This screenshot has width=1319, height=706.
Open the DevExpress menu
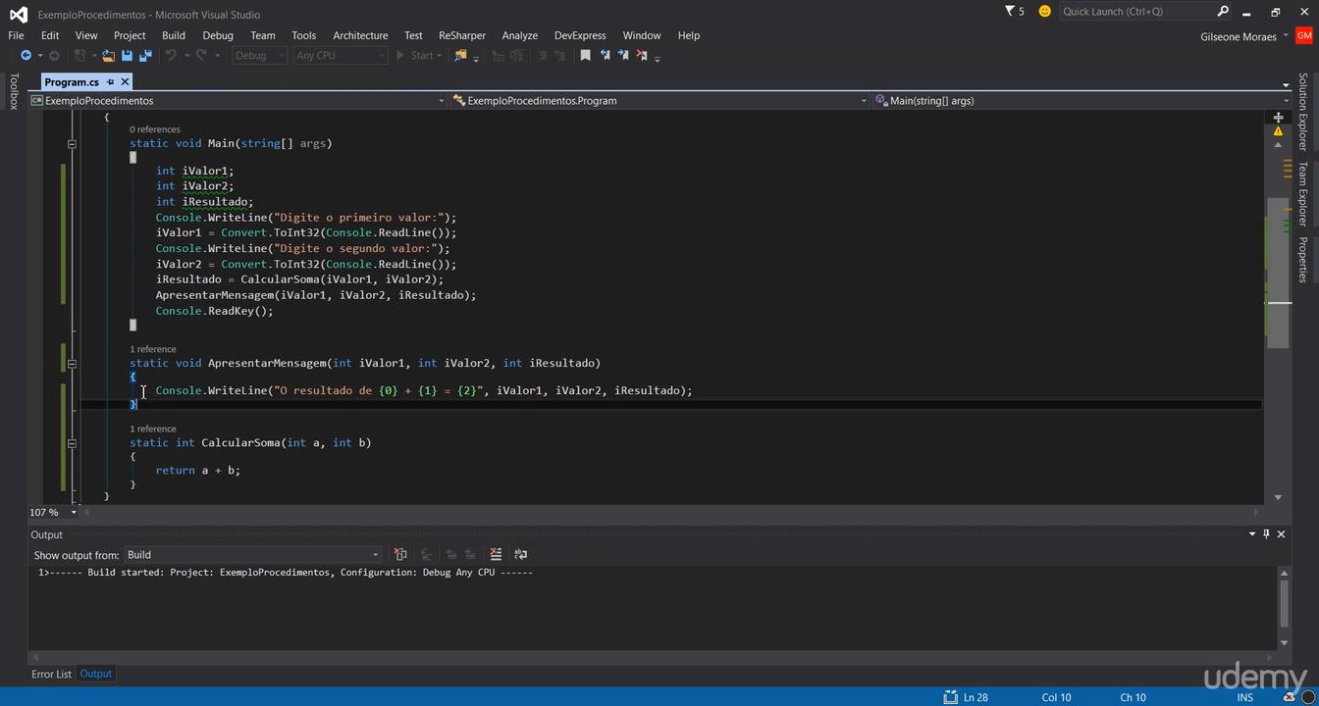pyautogui.click(x=580, y=35)
